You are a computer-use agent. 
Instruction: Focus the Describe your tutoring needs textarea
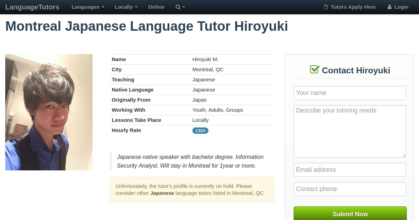point(350,131)
